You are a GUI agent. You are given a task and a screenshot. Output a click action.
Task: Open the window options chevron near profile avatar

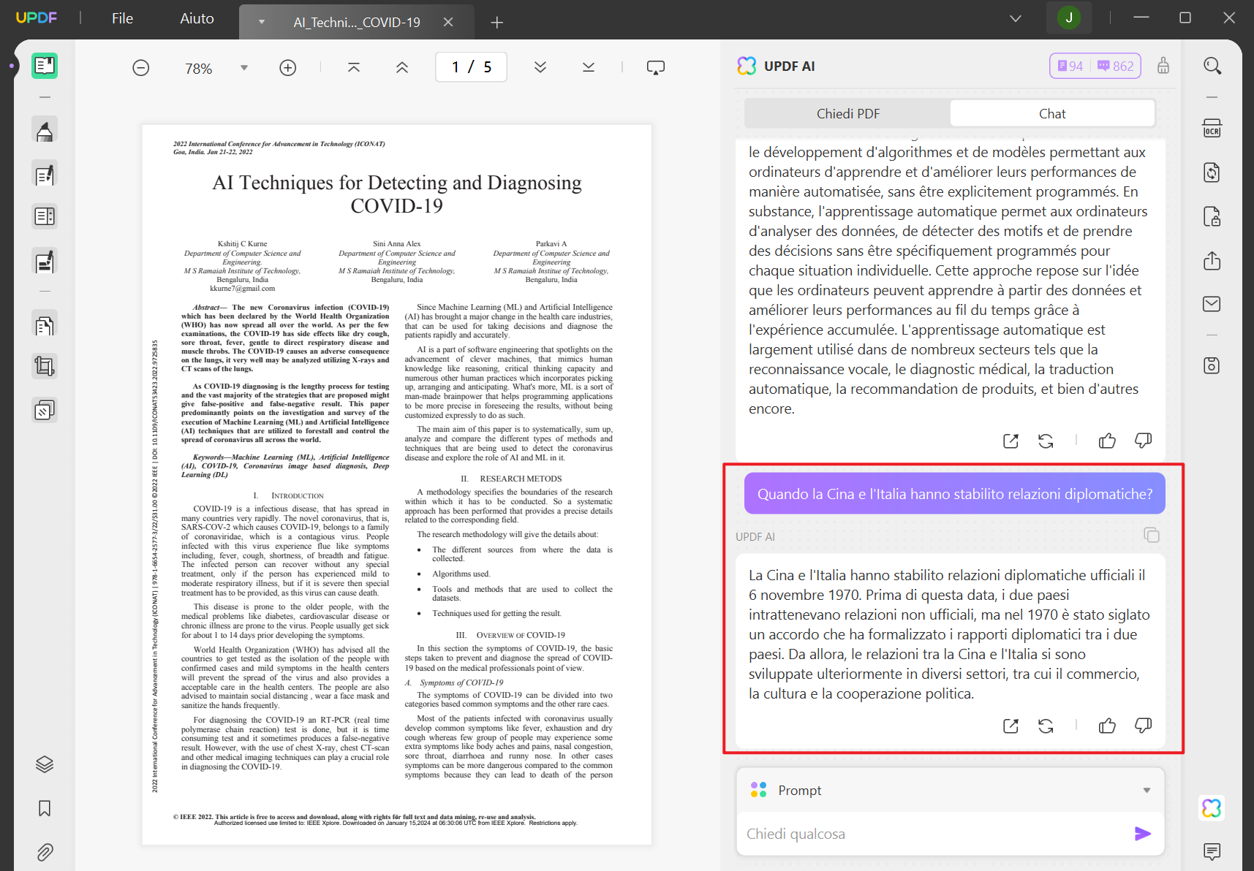[1015, 18]
